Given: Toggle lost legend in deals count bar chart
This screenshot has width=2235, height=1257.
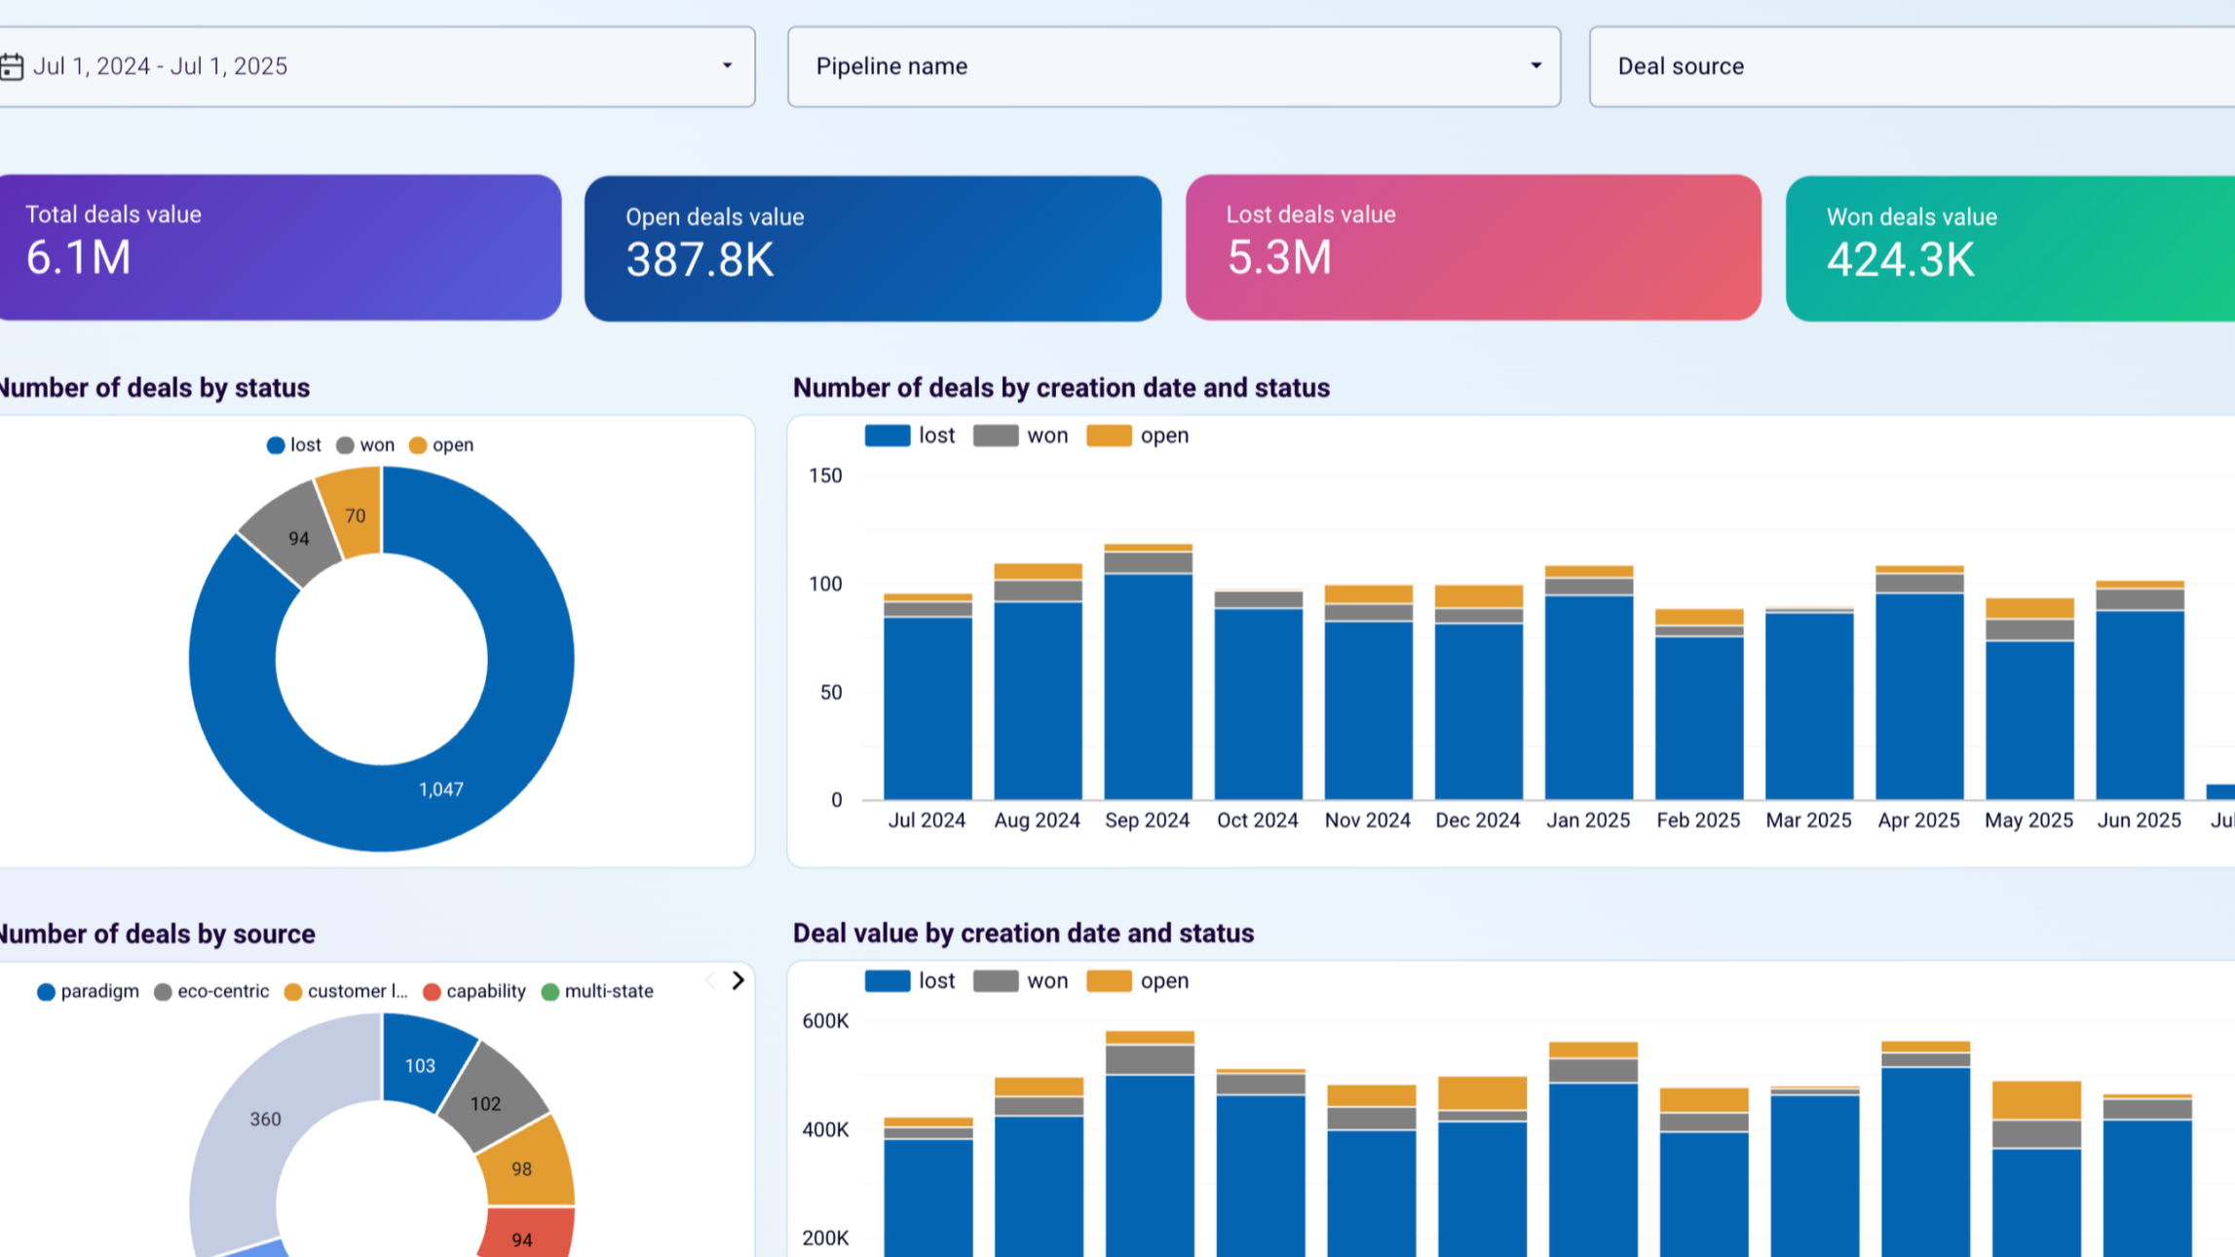Looking at the screenshot, I should coord(910,436).
